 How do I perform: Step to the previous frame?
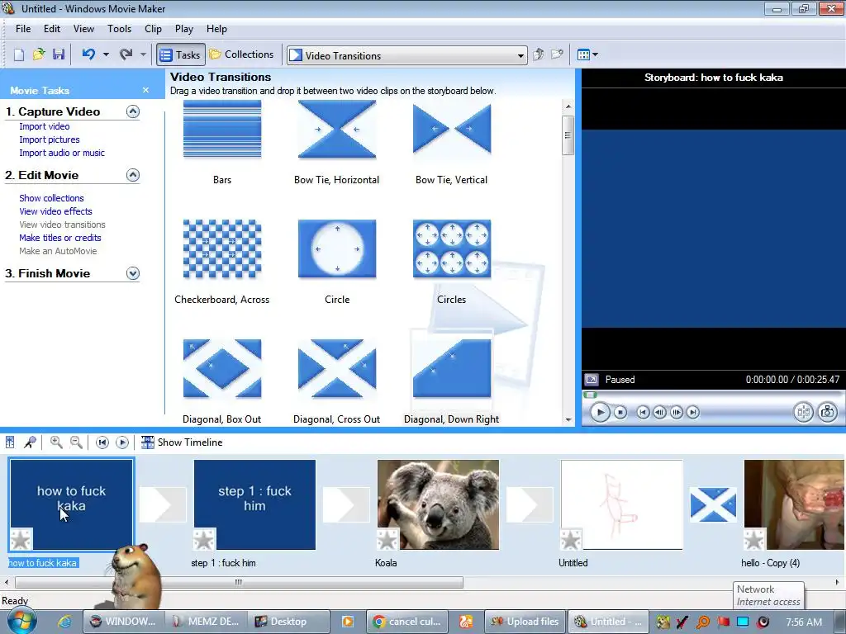pos(659,413)
